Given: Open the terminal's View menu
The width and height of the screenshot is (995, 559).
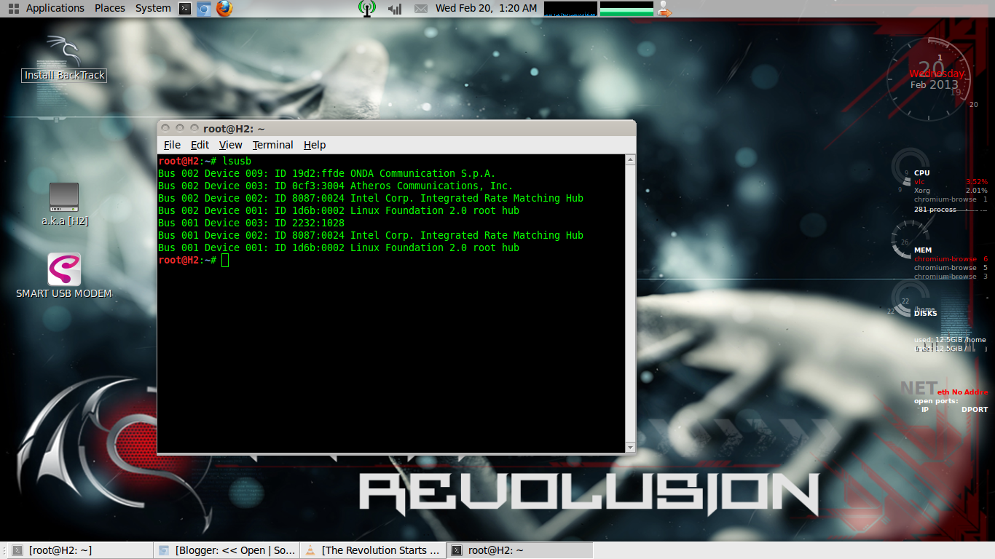Looking at the screenshot, I should 230,145.
